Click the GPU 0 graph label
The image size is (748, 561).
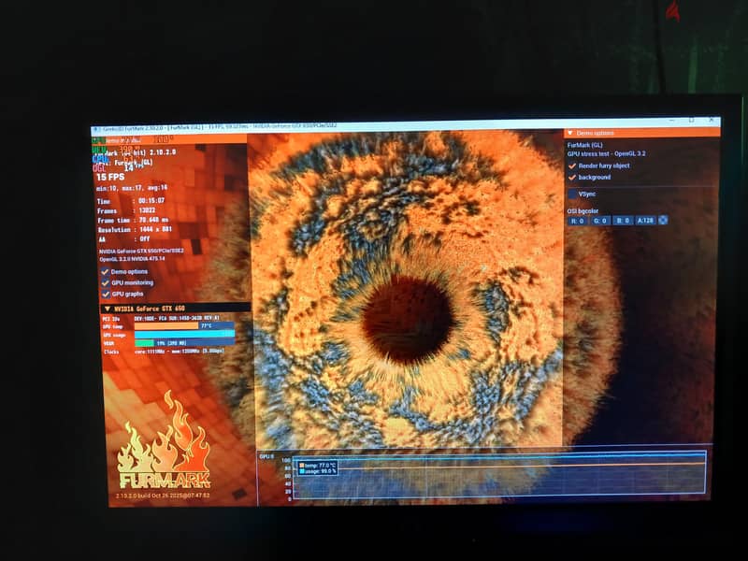[x=266, y=457]
